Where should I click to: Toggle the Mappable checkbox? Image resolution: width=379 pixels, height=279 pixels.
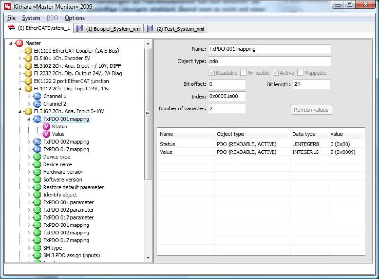tap(300, 73)
